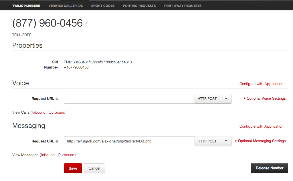Expand Optional Messaging Settings
The image size is (293, 181).
tap(260, 141)
